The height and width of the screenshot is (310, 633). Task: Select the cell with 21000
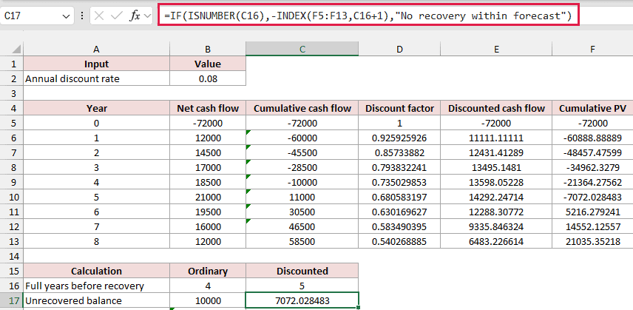(x=208, y=197)
